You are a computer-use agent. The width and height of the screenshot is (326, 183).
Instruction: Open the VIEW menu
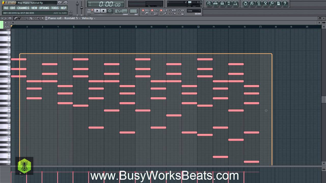point(34,8)
